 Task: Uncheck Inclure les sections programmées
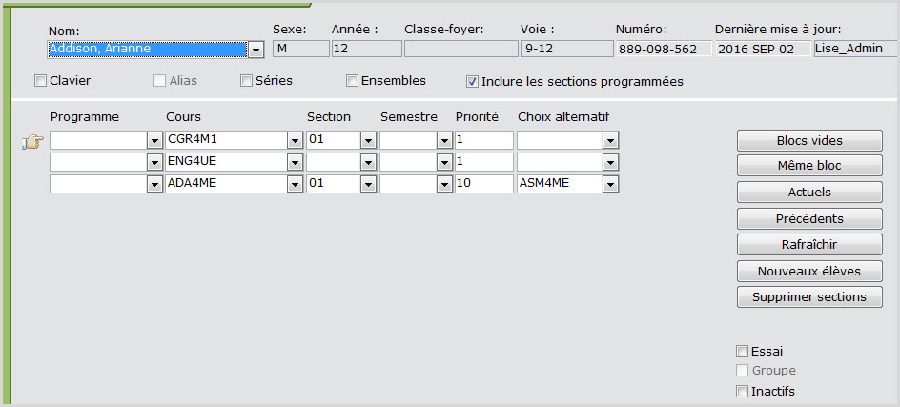point(472,82)
